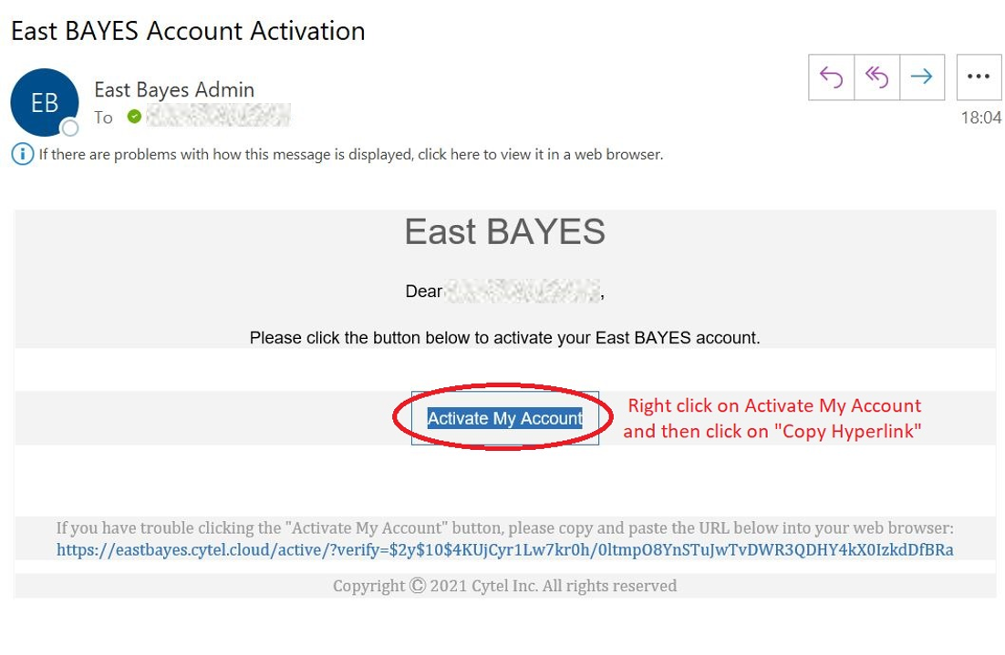Screen dimensions: 1005x655
Task: Click the East BAYES heading in the email
Action: pos(503,231)
